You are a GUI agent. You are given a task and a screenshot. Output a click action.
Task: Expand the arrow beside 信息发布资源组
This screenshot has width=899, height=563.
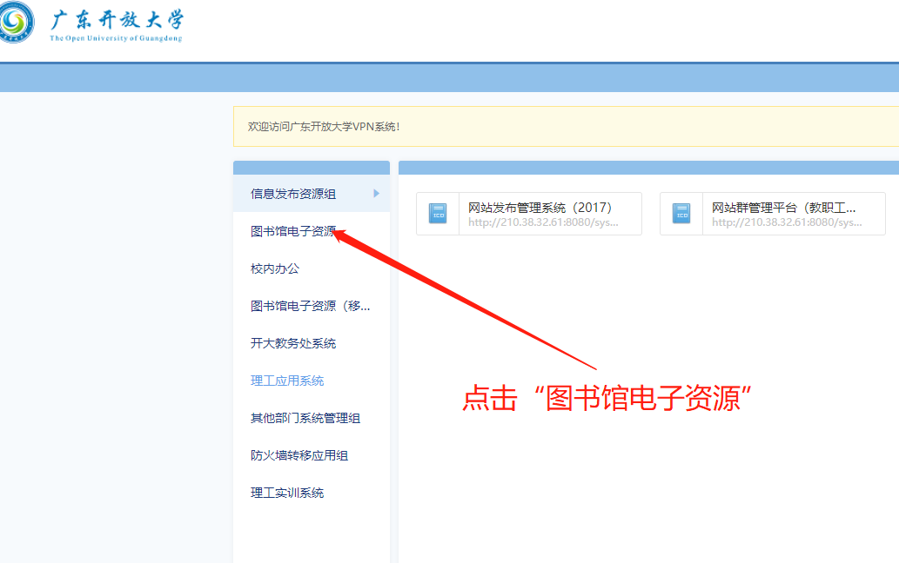pos(377,194)
